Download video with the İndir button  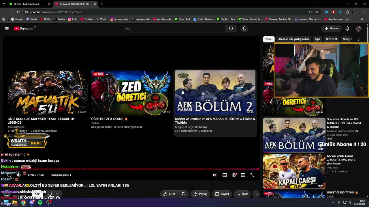click(x=242, y=194)
